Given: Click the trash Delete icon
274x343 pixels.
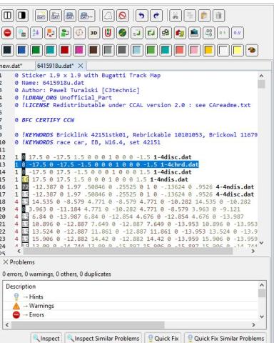Looking at the screenshot, I should pyautogui.click(x=219, y=16).
